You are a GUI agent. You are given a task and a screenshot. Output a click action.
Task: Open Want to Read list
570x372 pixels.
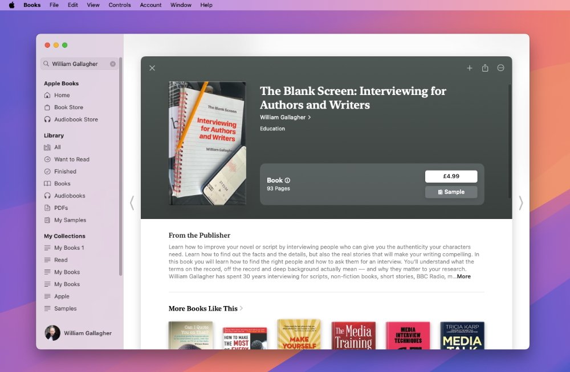pos(72,159)
